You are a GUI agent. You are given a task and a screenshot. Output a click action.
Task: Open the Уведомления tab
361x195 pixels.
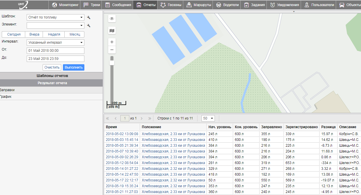point(284,5)
